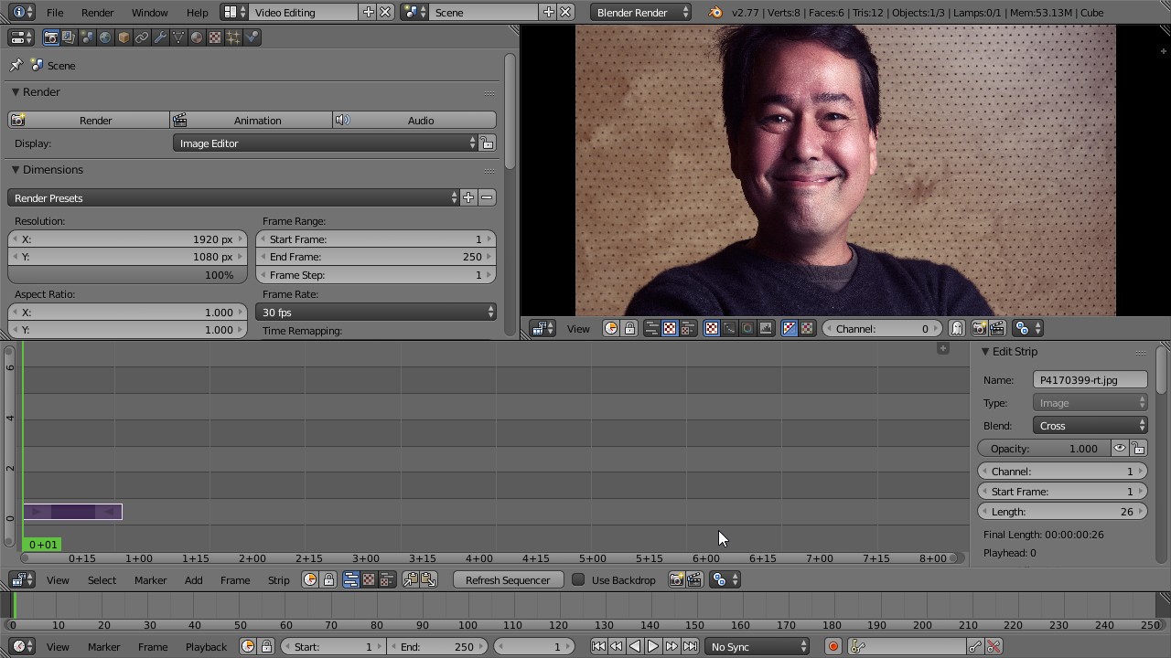Click the Animation render button
This screenshot has height=658, width=1171.
(252, 120)
